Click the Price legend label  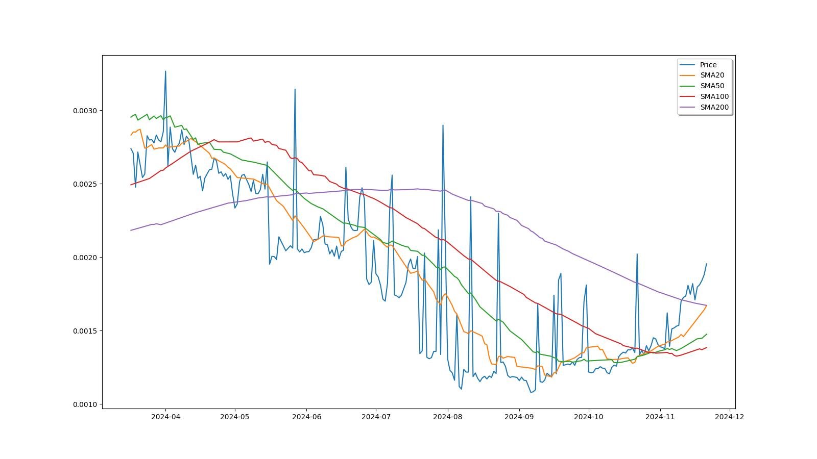[708, 65]
